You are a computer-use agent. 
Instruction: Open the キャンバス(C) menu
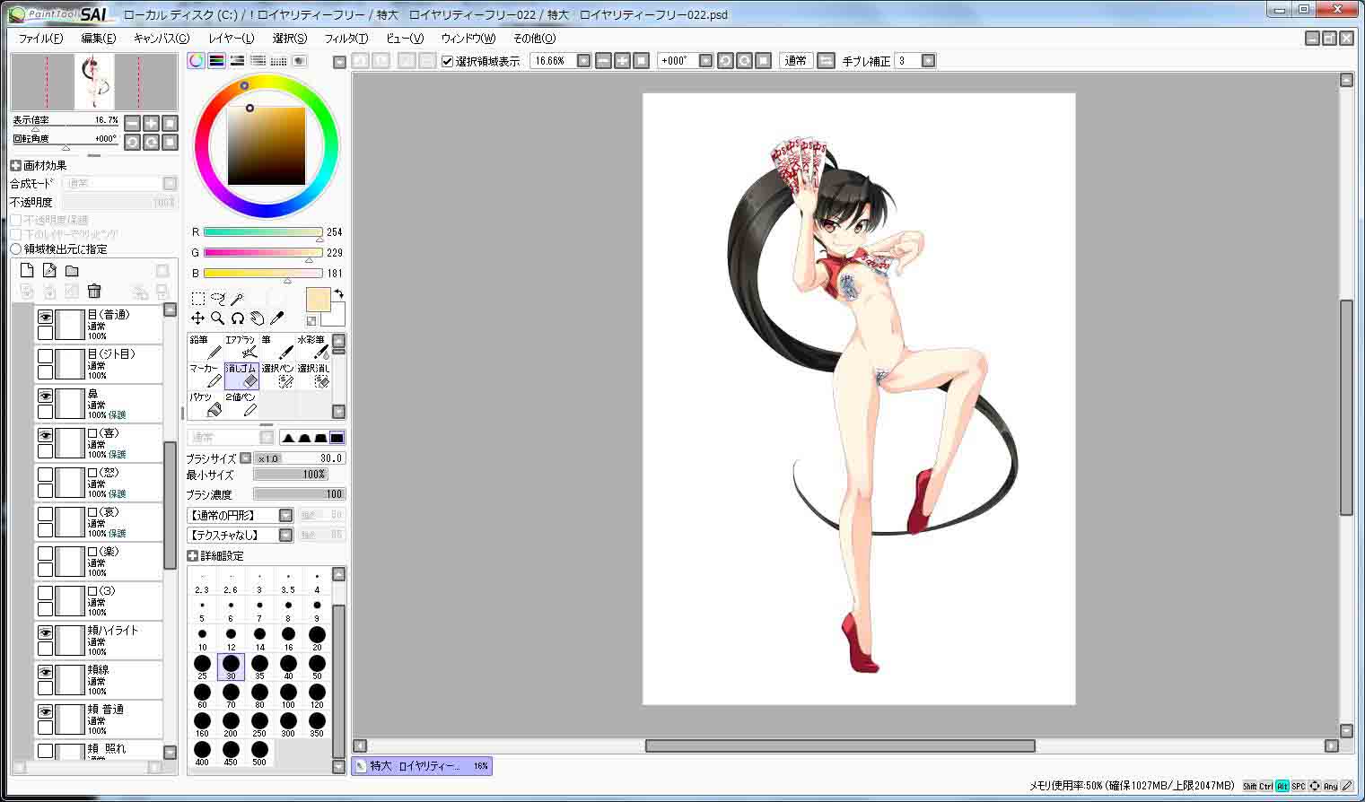point(162,39)
